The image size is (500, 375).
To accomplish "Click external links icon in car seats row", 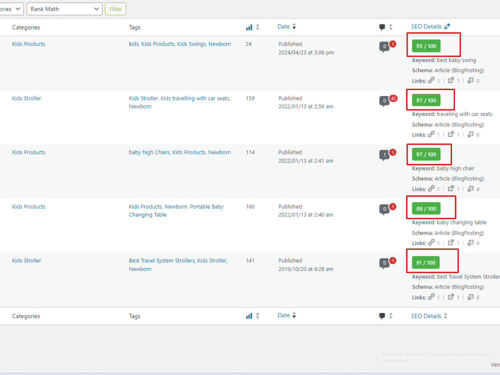I will [x=451, y=134].
